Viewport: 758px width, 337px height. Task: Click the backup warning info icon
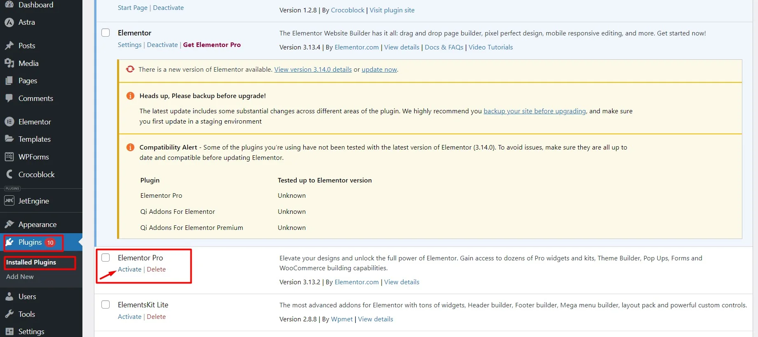click(130, 96)
